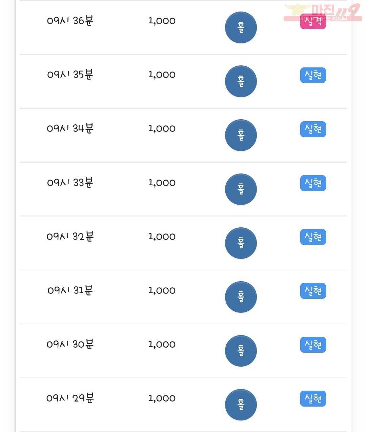This screenshot has width=366, height=432.
Task: Click the pink 실격 badge for 09시 36분
Action: pos(313,21)
